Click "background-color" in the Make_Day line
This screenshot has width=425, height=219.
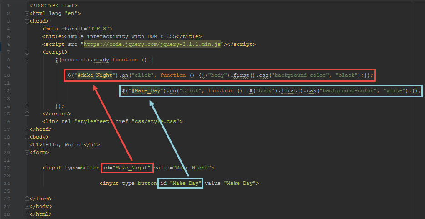pos(348,90)
